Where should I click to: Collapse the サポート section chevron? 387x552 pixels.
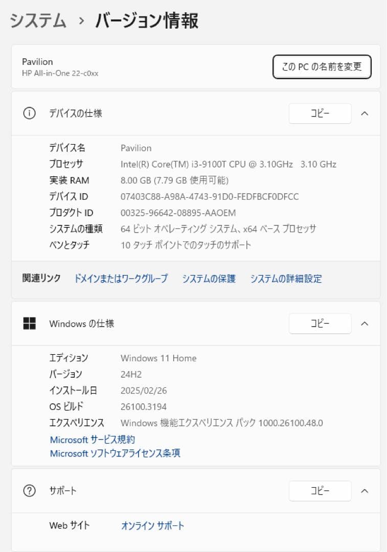pos(365,490)
